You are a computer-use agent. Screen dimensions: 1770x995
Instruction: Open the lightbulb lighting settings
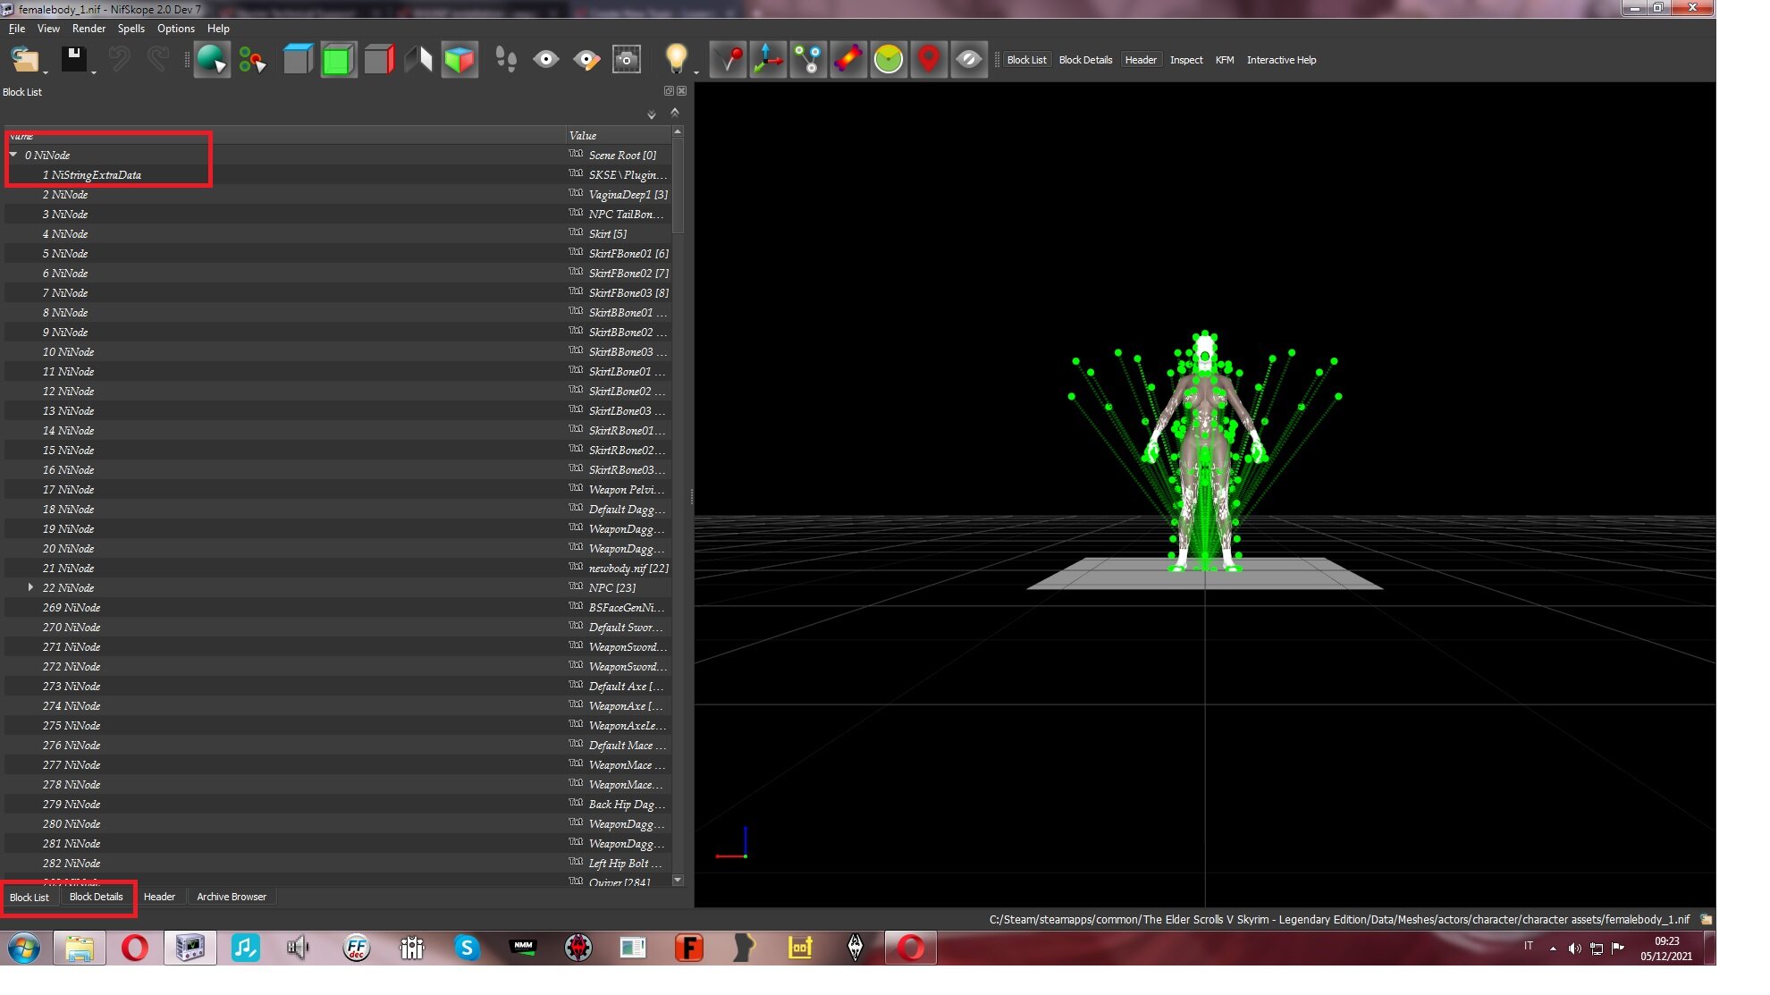[677, 59]
